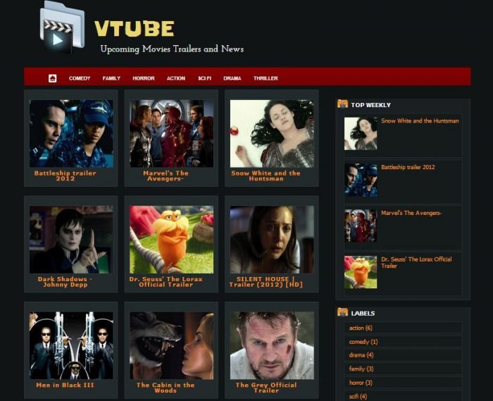Screen dimensions: 493x401
Task: Click 'The Grey Official Trailer' title
Action: click(266, 388)
